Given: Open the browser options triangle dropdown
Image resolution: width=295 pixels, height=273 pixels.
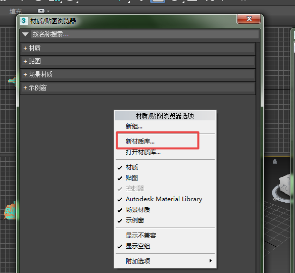Looking at the screenshot, I should pyautogui.click(x=25, y=34).
